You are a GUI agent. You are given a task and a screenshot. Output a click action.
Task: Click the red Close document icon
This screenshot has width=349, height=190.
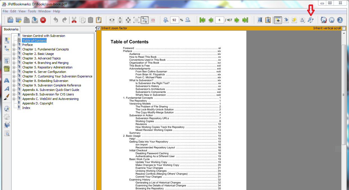tap(43, 20)
